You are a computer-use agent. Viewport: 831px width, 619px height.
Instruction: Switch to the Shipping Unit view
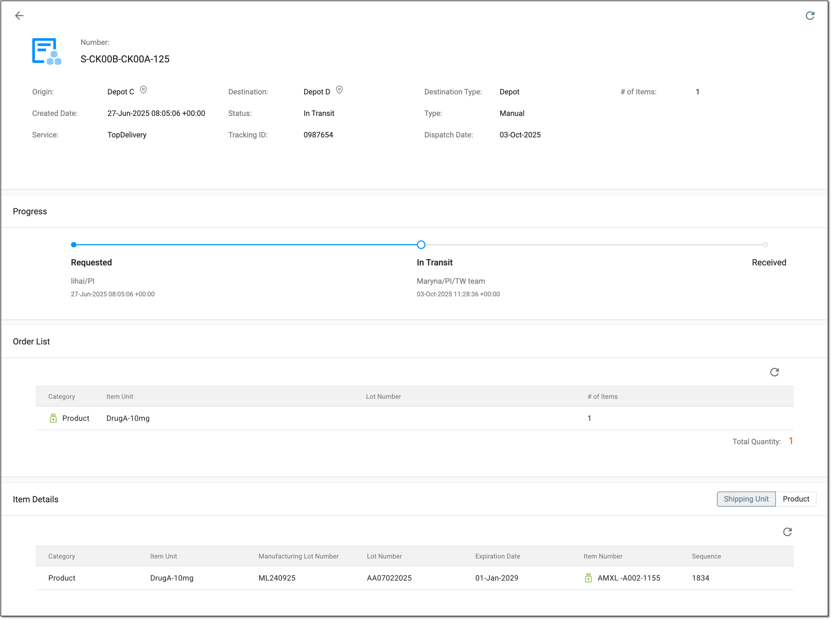click(x=746, y=499)
